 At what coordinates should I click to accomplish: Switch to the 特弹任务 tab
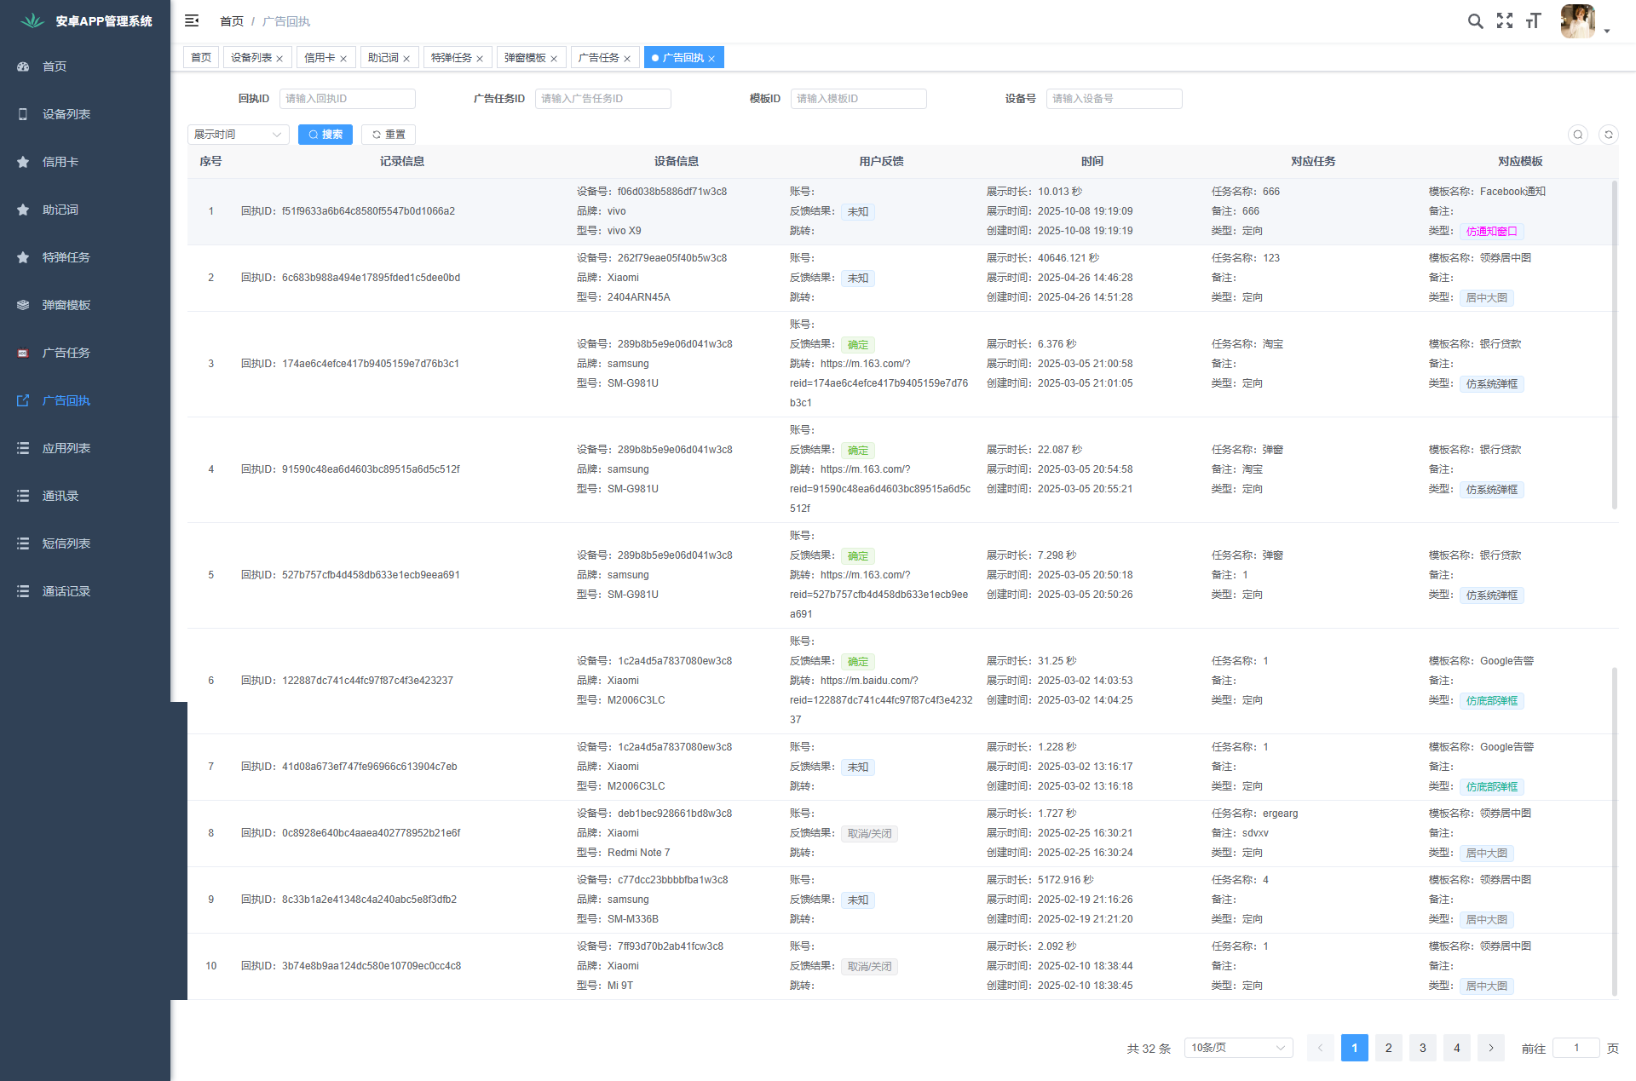click(x=452, y=57)
